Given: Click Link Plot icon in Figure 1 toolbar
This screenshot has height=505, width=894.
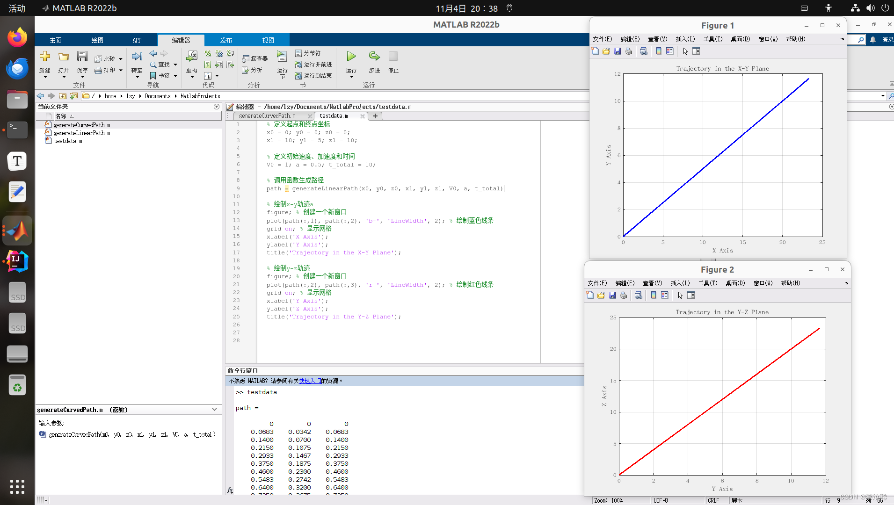Looking at the screenshot, I should point(644,51).
